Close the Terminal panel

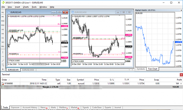click(181, 75)
